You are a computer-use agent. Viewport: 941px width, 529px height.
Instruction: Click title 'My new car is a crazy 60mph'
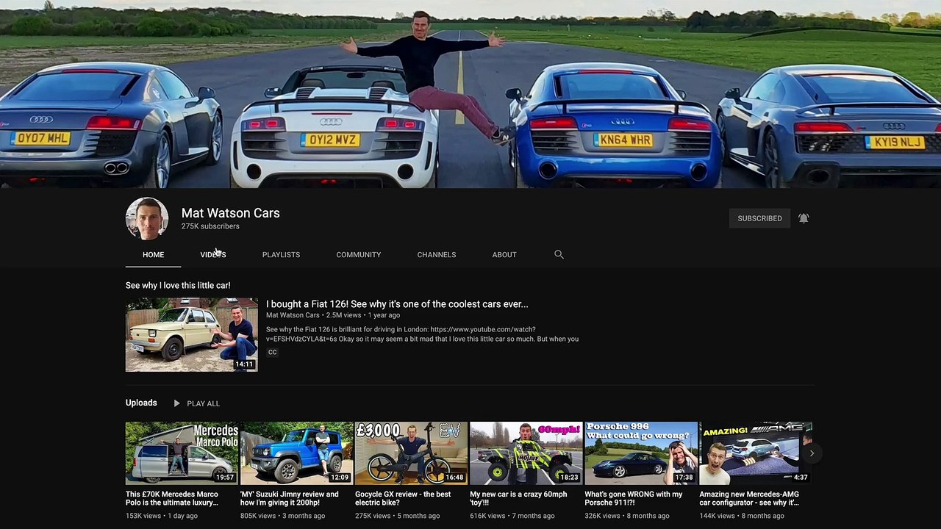tap(518, 498)
